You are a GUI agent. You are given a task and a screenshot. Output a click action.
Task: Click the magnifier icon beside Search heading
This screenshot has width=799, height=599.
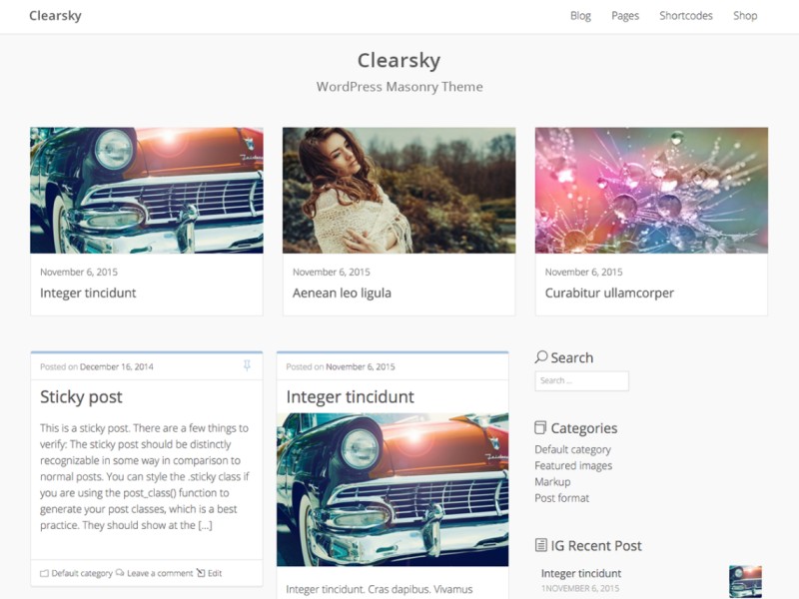click(541, 357)
